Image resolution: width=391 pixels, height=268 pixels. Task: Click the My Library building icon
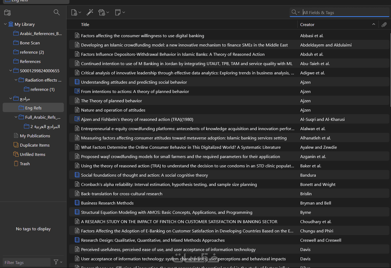[x=11, y=24]
